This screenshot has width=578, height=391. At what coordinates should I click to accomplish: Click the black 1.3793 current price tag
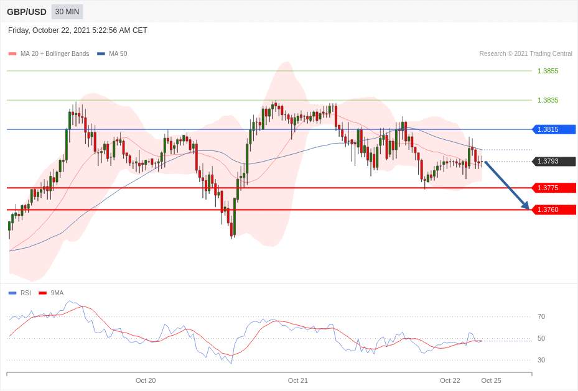[x=554, y=161]
